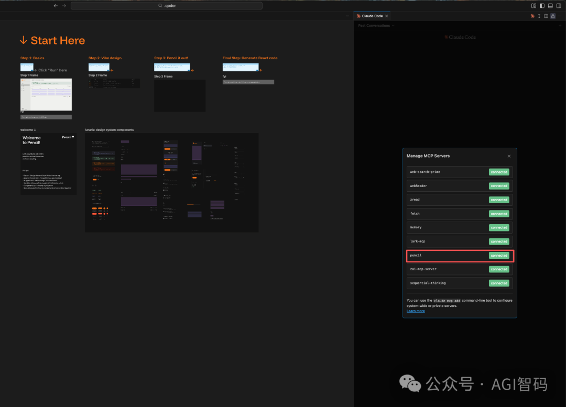Viewport: 566px width, 407px height.
Task: Open the Claude Code logo icon in editor toolbar
Action: click(x=532, y=16)
